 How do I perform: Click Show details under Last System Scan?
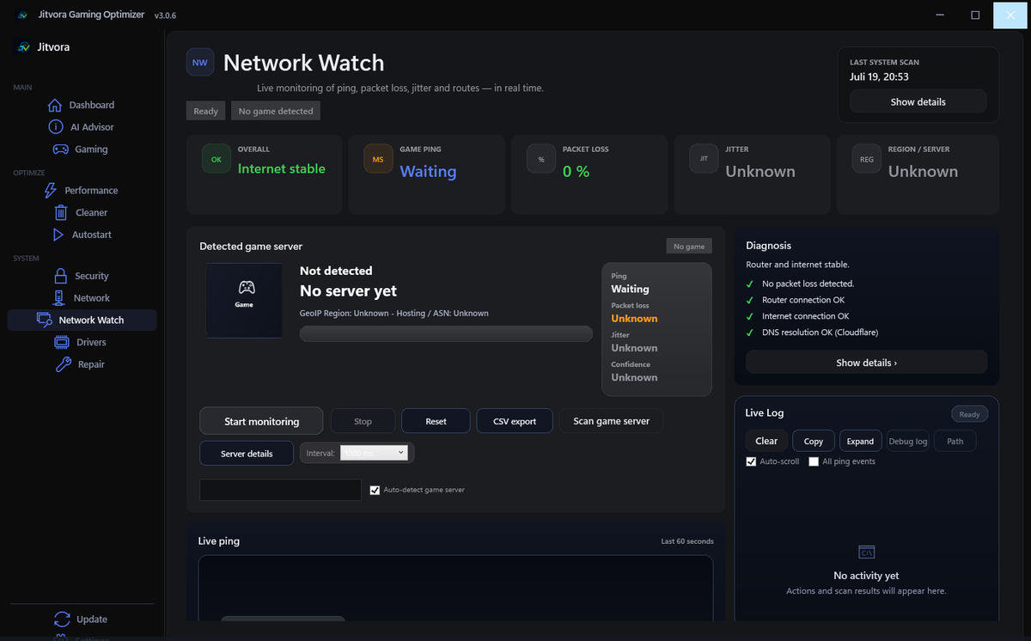(918, 101)
